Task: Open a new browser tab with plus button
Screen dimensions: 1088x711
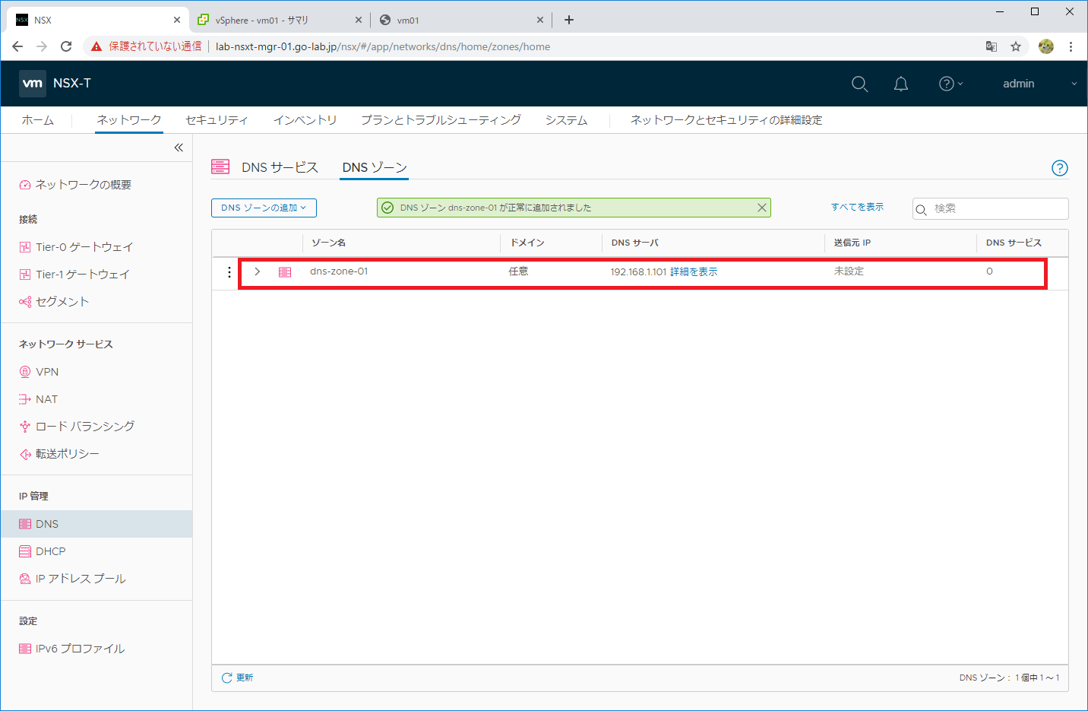Action: point(569,20)
